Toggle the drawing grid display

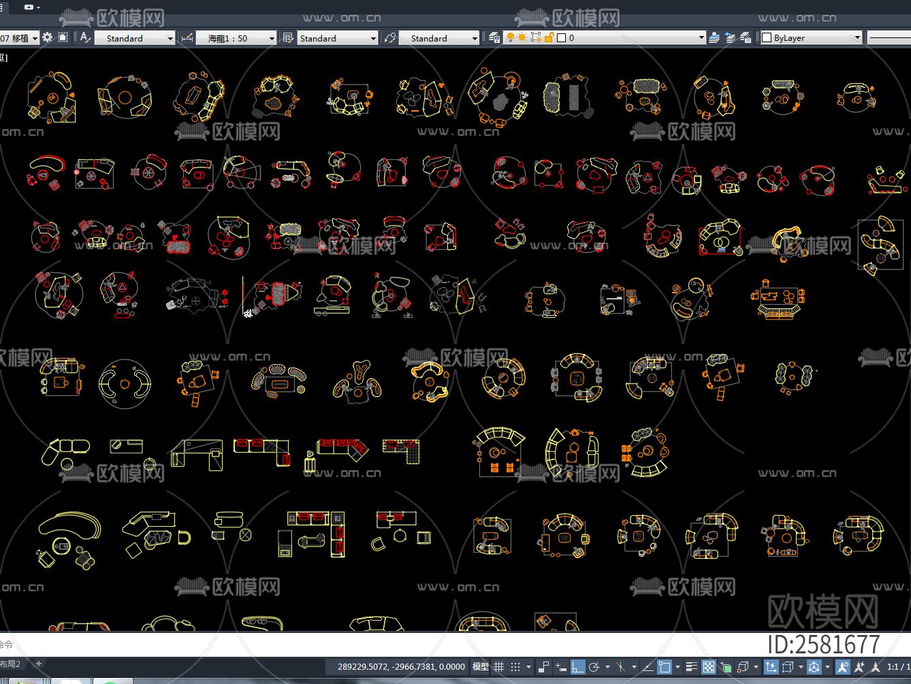tap(499, 667)
